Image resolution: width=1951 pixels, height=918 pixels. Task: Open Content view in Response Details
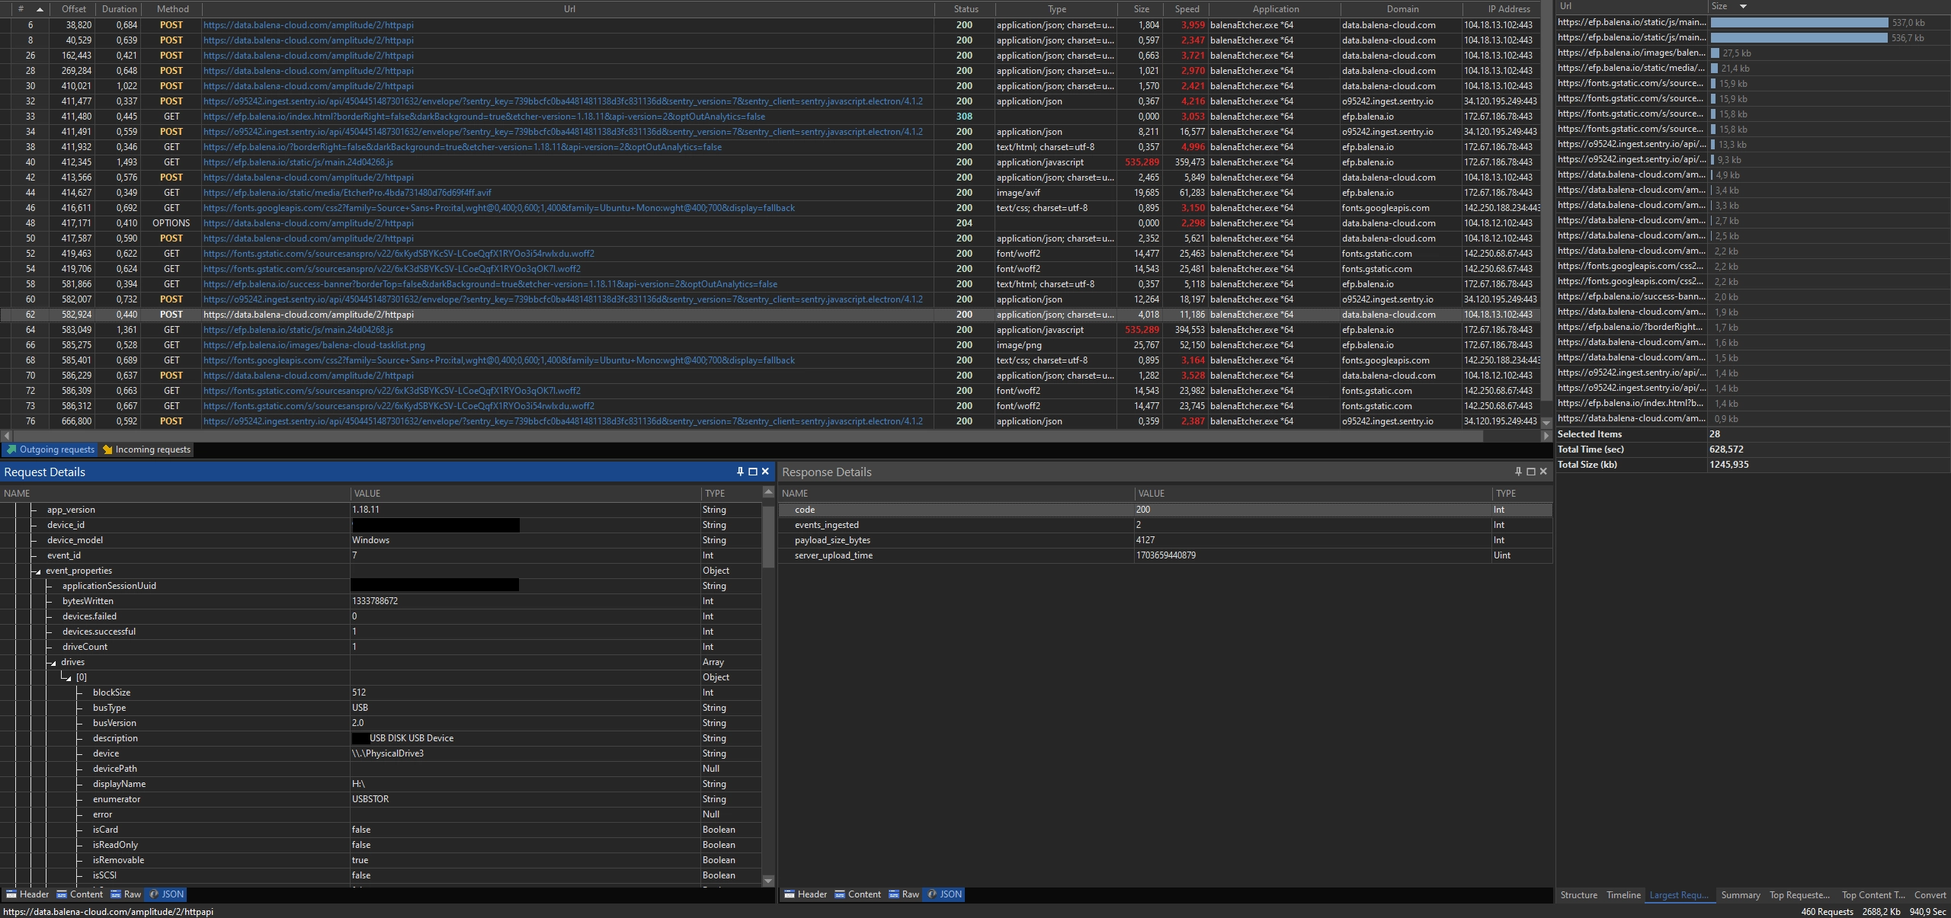857,894
